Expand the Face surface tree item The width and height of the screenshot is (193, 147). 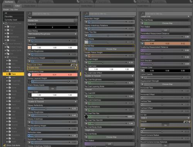point(7,74)
